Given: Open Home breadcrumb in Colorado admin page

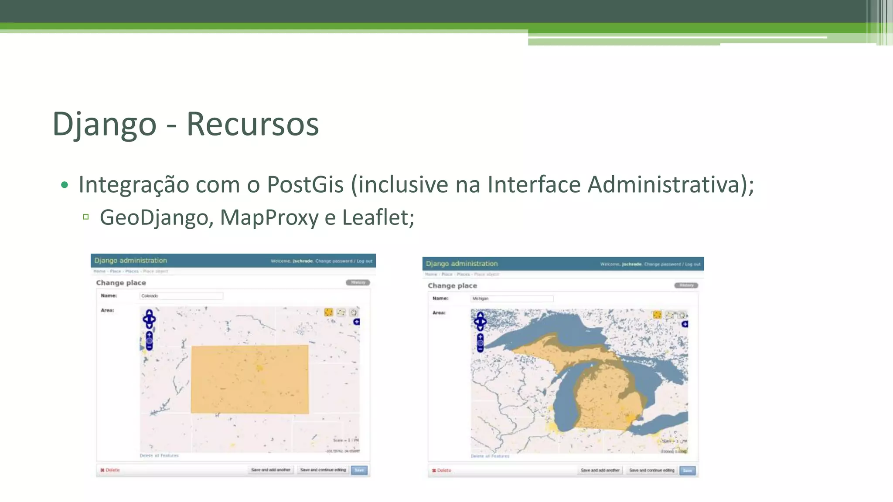Looking at the screenshot, I should [99, 271].
